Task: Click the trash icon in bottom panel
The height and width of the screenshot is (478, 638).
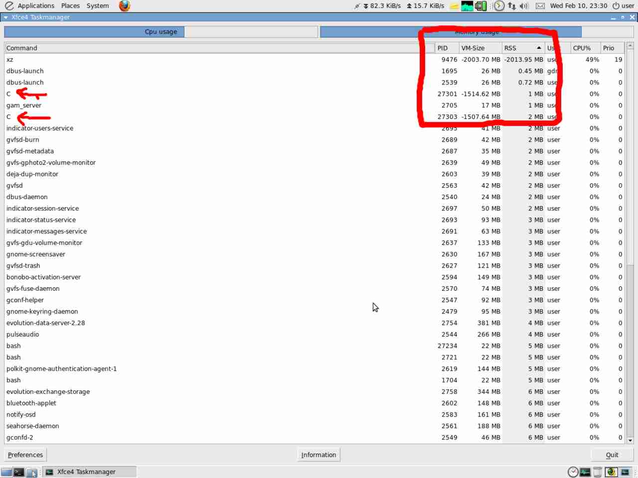Action: click(x=598, y=472)
